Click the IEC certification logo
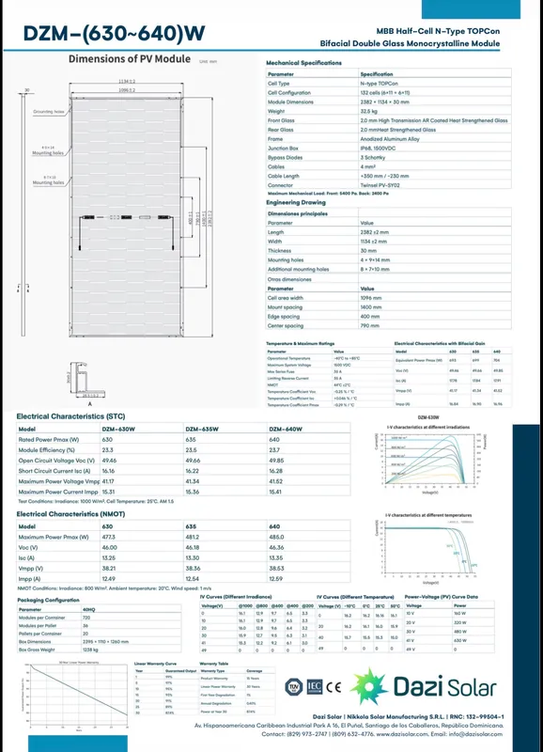This screenshot has width=543, height=752. click(315, 687)
